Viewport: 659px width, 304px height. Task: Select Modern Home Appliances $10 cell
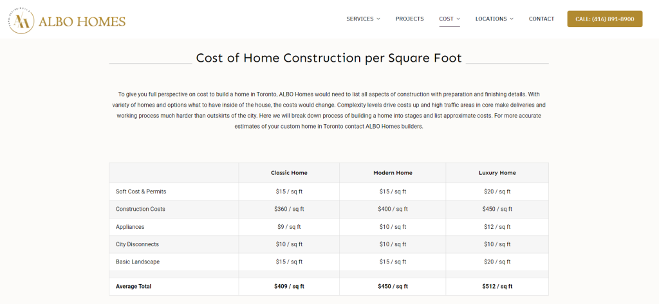coord(393,227)
